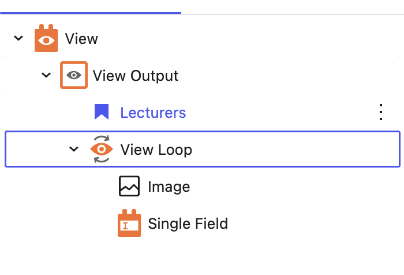Select the View label in list

click(x=81, y=39)
